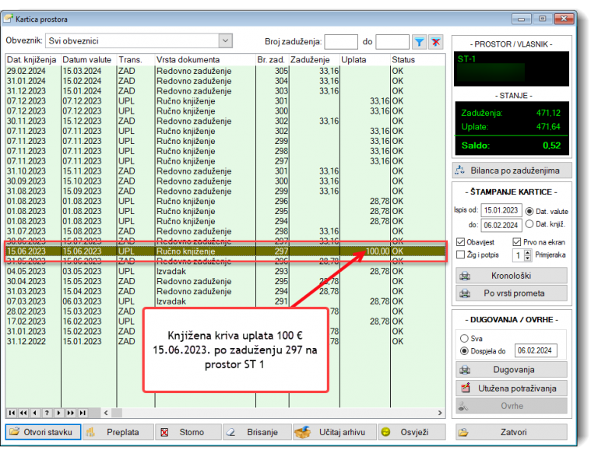This screenshot has width=598, height=457.
Task: Apply the blue funnel filter icon
Action: click(419, 42)
